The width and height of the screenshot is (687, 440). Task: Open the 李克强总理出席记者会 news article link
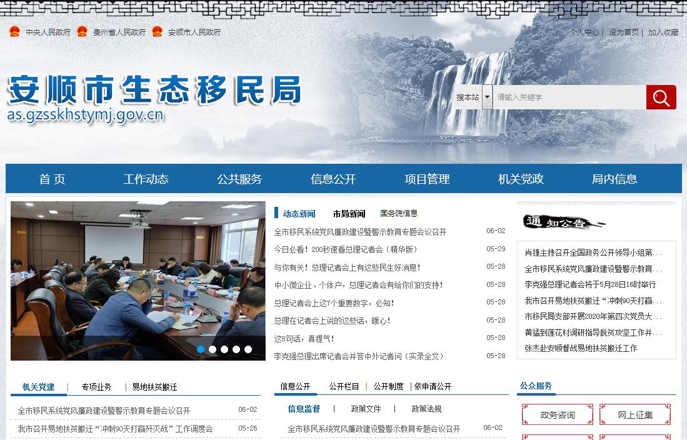tap(359, 356)
